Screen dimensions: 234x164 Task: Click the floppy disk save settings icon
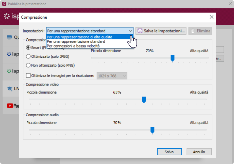tap(140, 31)
